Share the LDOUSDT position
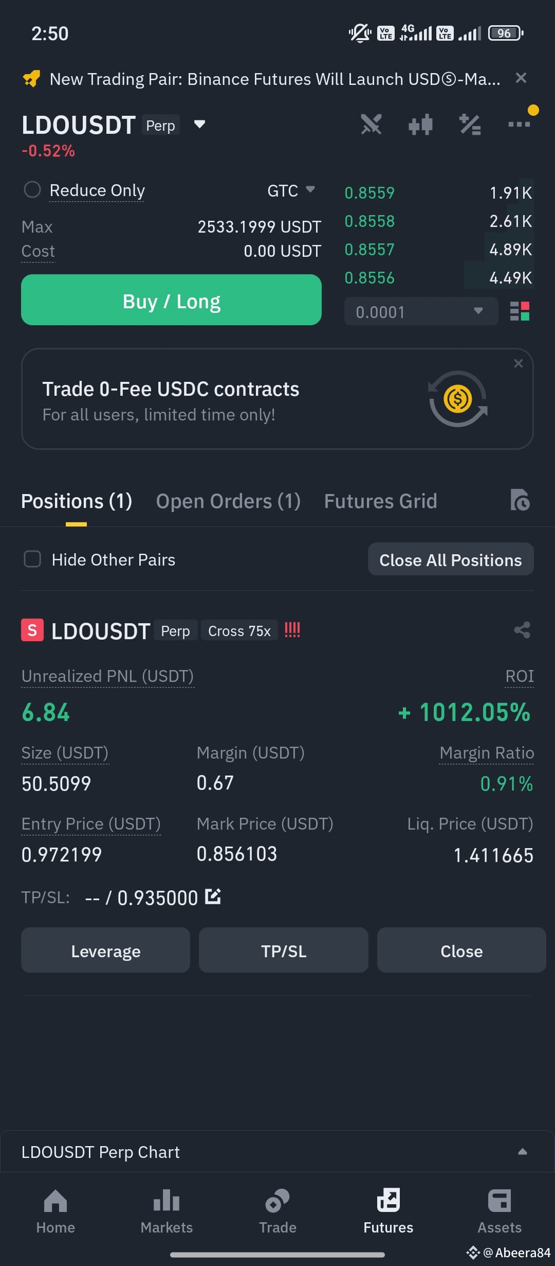This screenshot has height=1266, width=555. click(x=522, y=630)
